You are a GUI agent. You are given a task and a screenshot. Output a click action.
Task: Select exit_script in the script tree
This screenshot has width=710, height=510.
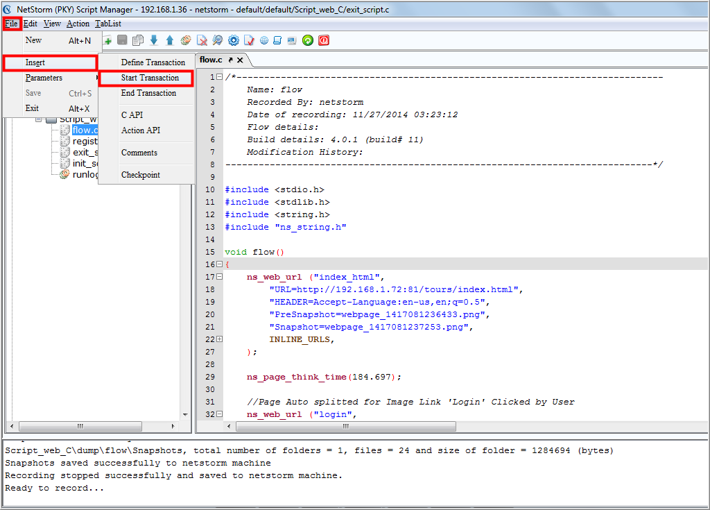(85, 153)
